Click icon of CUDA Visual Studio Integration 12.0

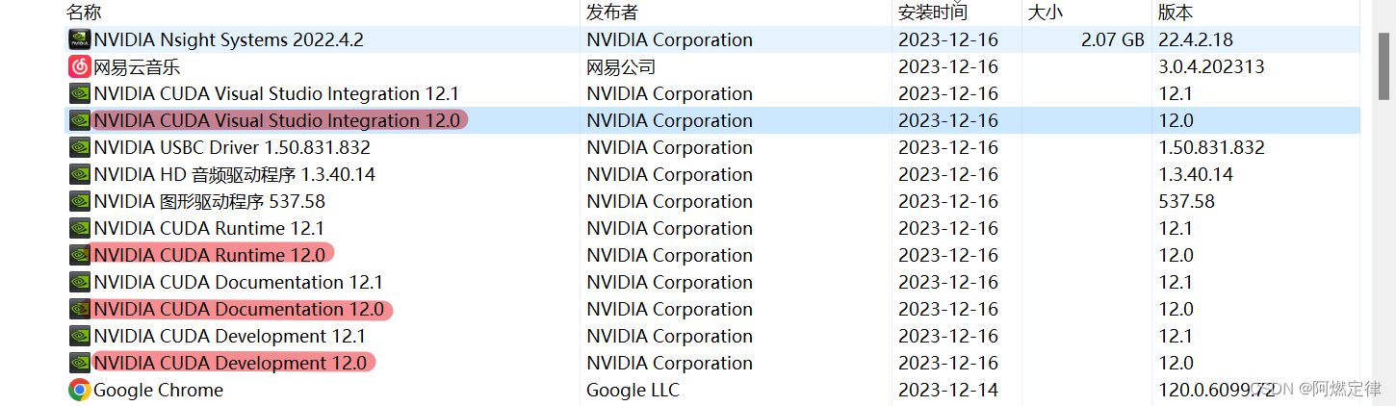(x=80, y=120)
